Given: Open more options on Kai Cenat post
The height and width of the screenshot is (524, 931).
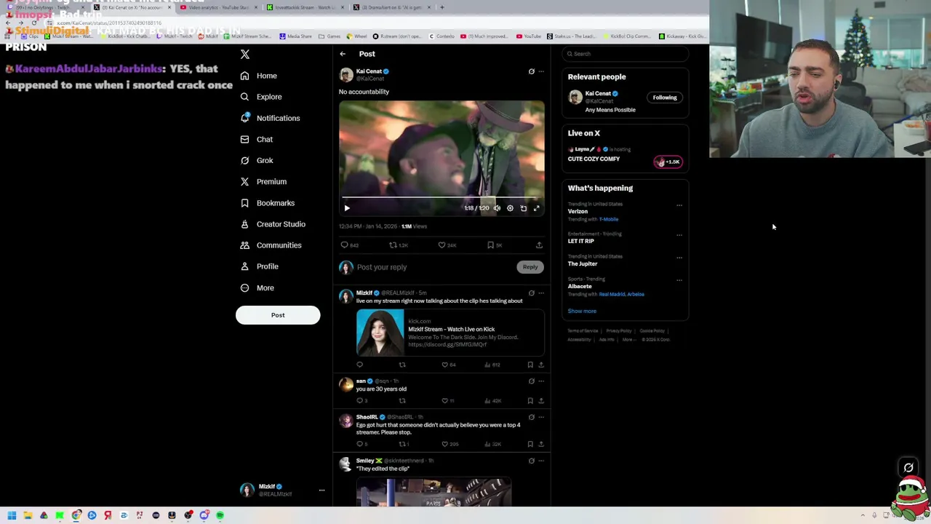Looking at the screenshot, I should [x=540, y=71].
